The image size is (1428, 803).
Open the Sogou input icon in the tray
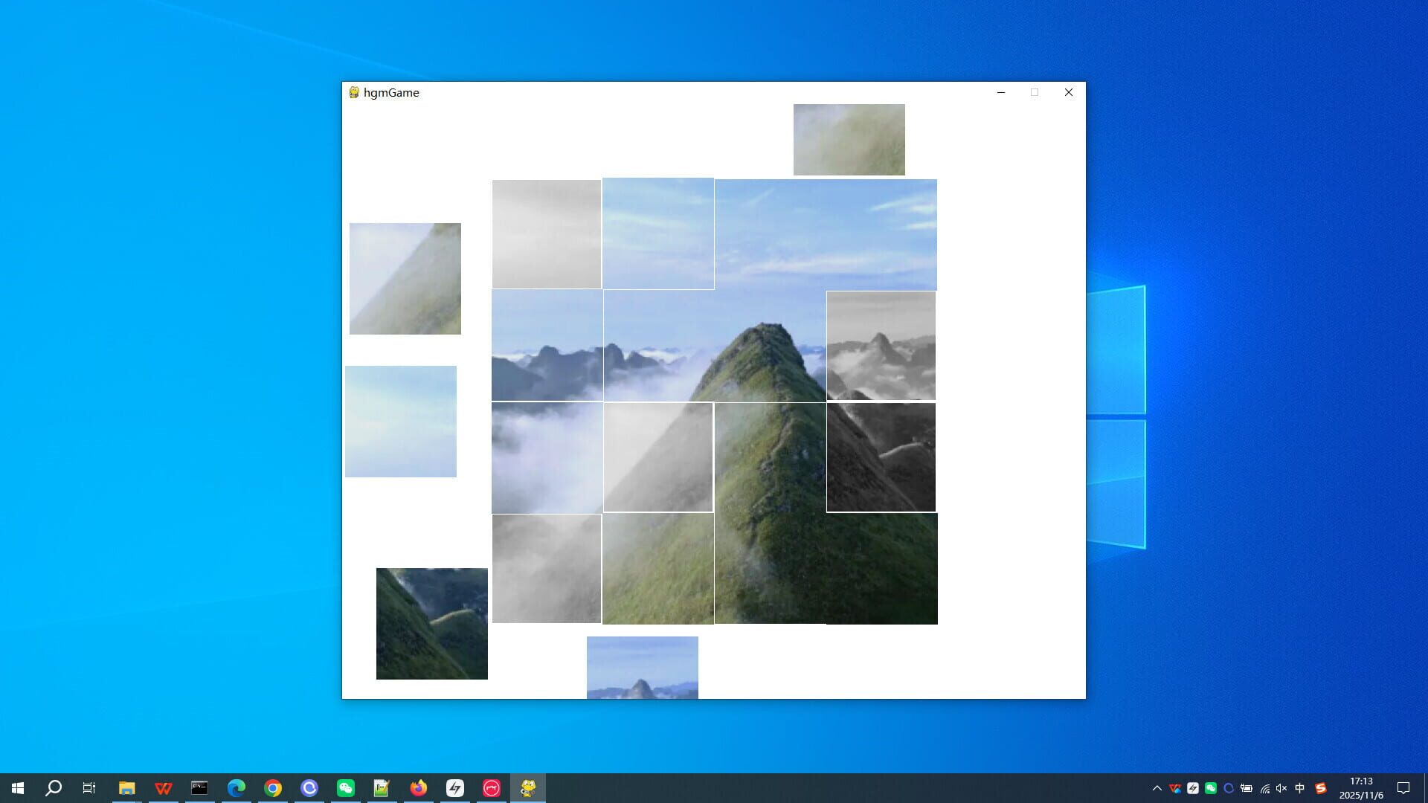[x=1322, y=788]
